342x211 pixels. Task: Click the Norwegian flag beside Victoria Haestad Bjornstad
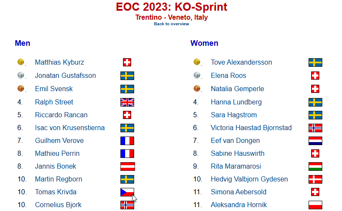[x=315, y=128]
